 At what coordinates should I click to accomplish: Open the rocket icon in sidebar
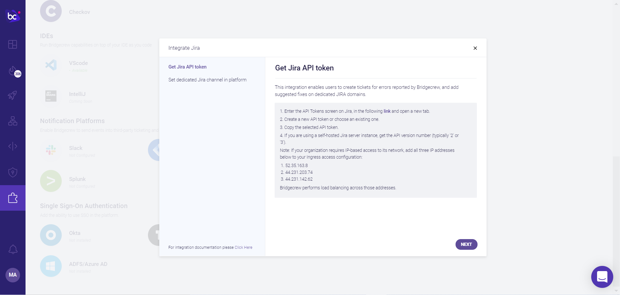click(x=13, y=95)
